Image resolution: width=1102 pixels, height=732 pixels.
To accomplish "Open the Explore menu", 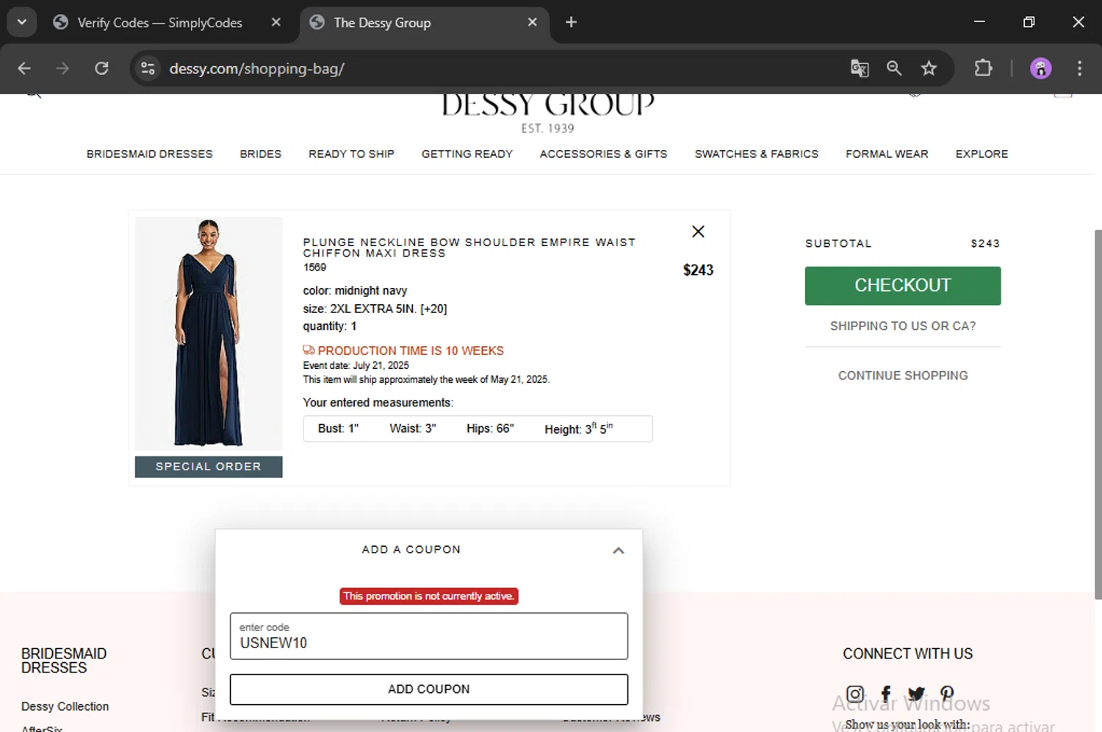I will pyautogui.click(x=982, y=154).
